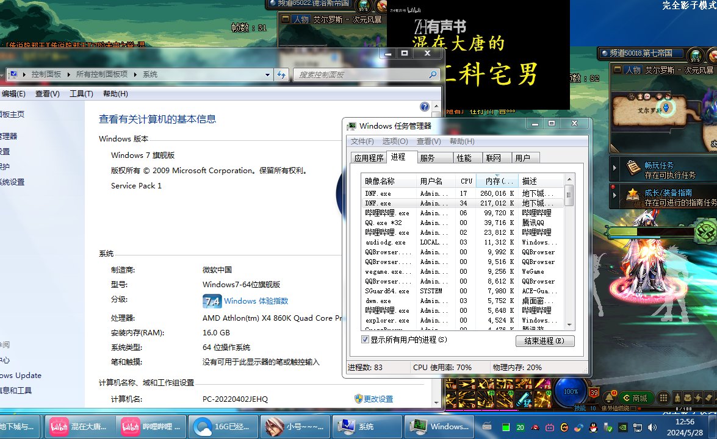
Task: Use the R-key skill slot
Action: point(542,399)
